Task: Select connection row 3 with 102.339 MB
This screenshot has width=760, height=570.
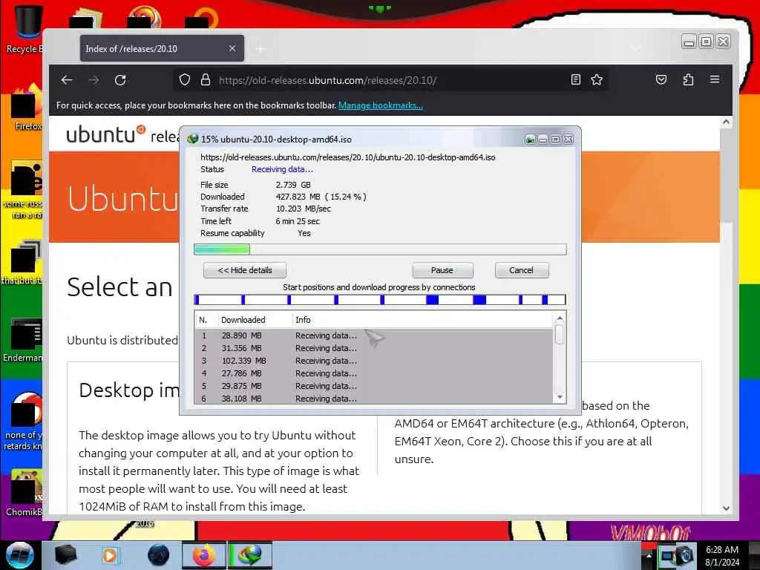Action: click(x=373, y=361)
